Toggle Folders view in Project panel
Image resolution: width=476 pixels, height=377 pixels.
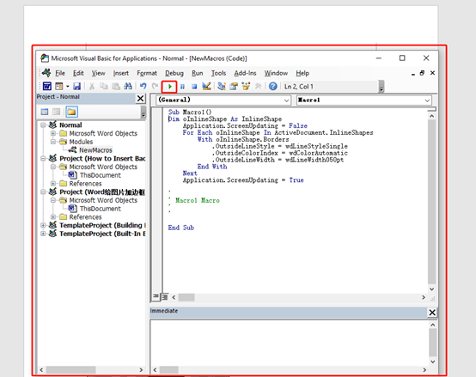tap(71, 112)
